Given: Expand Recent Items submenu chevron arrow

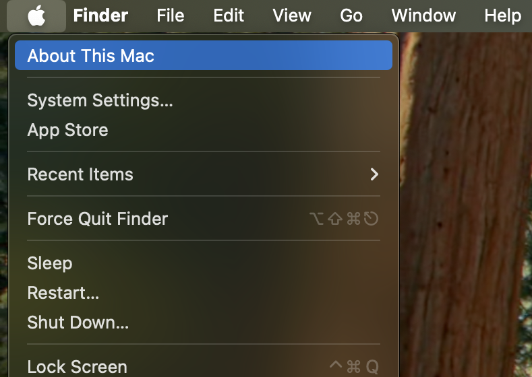Looking at the screenshot, I should click(x=374, y=174).
